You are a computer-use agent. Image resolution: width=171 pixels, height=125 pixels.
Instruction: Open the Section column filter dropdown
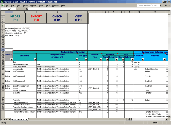11,59
